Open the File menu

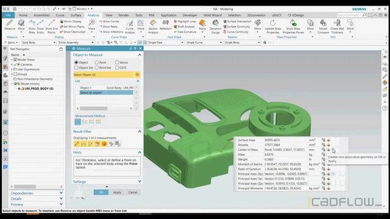coord(8,15)
